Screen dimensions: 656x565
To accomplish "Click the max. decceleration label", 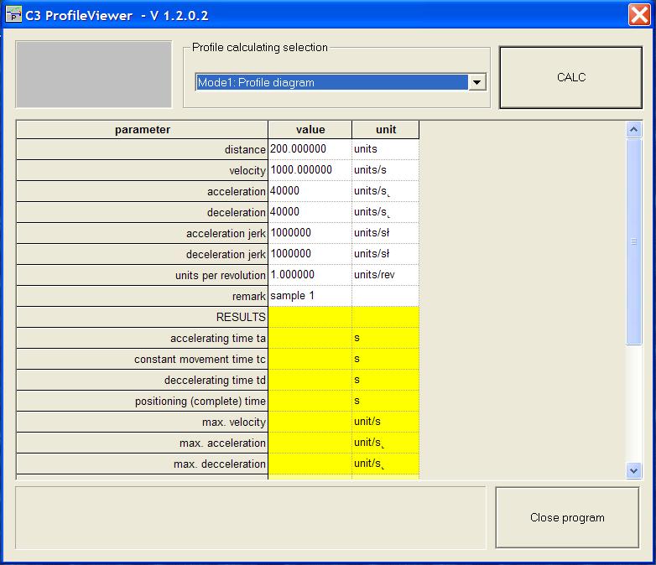I will (x=143, y=464).
